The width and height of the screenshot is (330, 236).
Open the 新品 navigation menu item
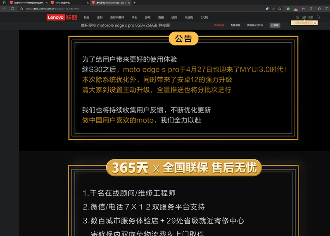point(86,17)
